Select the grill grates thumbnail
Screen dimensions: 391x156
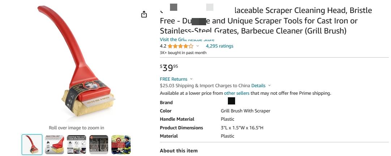99,144
